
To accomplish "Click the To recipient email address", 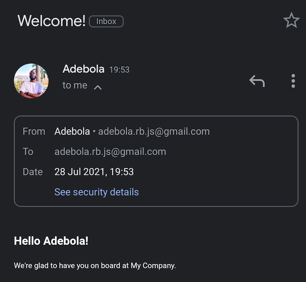I will pyautogui.click(x=110, y=152).
